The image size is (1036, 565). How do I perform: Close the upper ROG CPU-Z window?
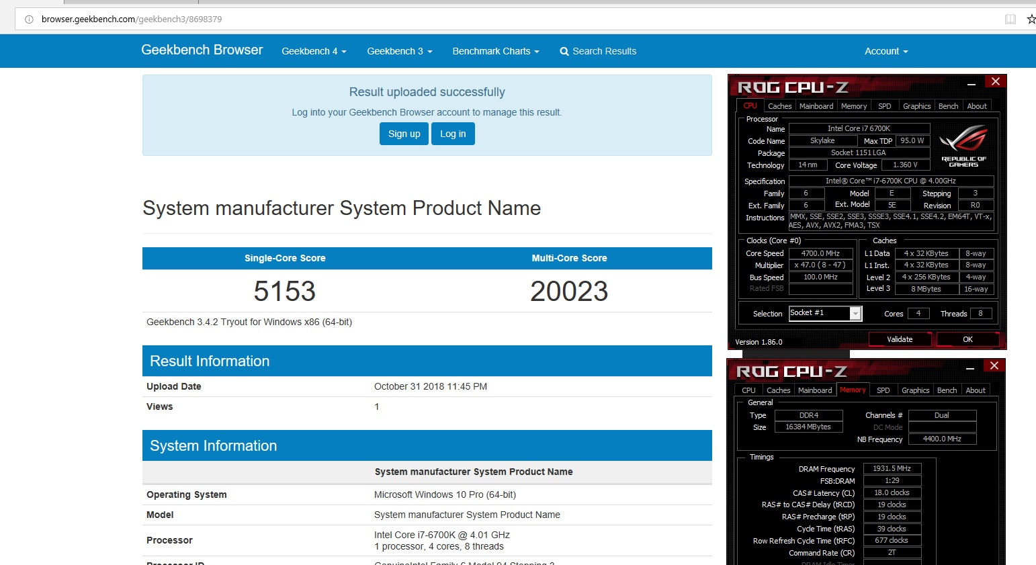coord(996,81)
